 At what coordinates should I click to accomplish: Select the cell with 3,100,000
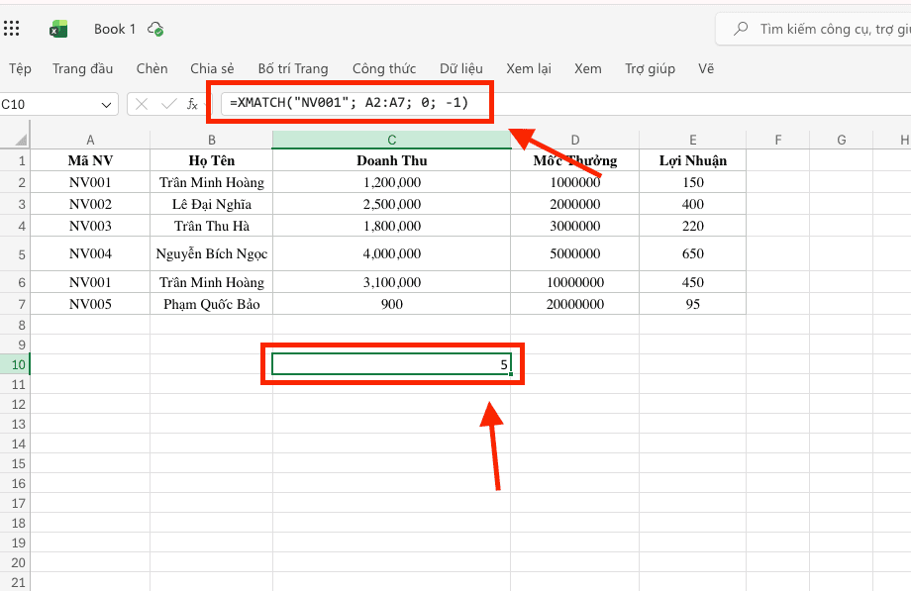point(391,282)
